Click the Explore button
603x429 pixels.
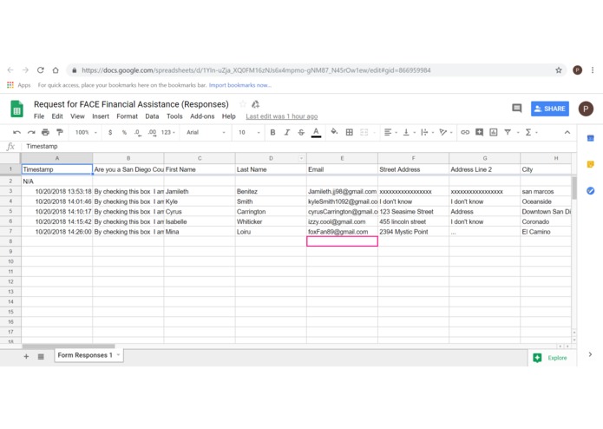(x=550, y=358)
